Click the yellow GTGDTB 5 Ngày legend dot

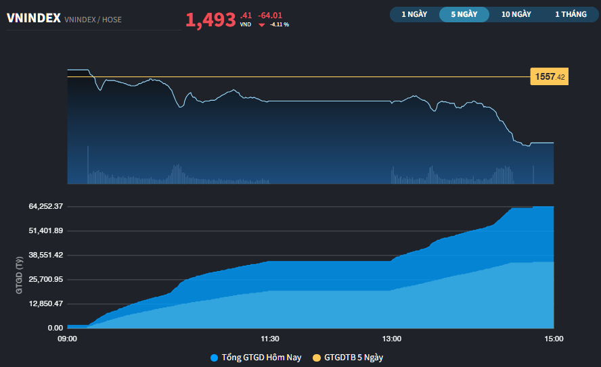(x=317, y=358)
